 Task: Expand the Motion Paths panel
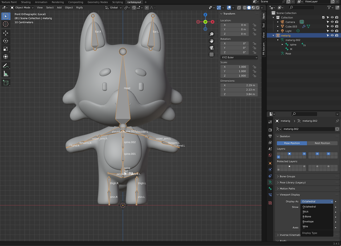tap(287, 189)
